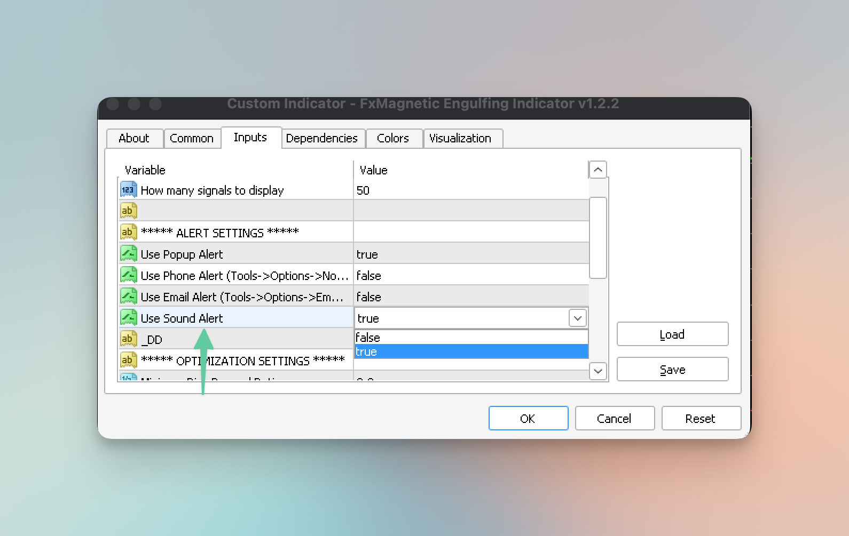The width and height of the screenshot is (849, 536).
Task: Click the ab icon beside ALERT SETTINGS
Action: tap(129, 232)
